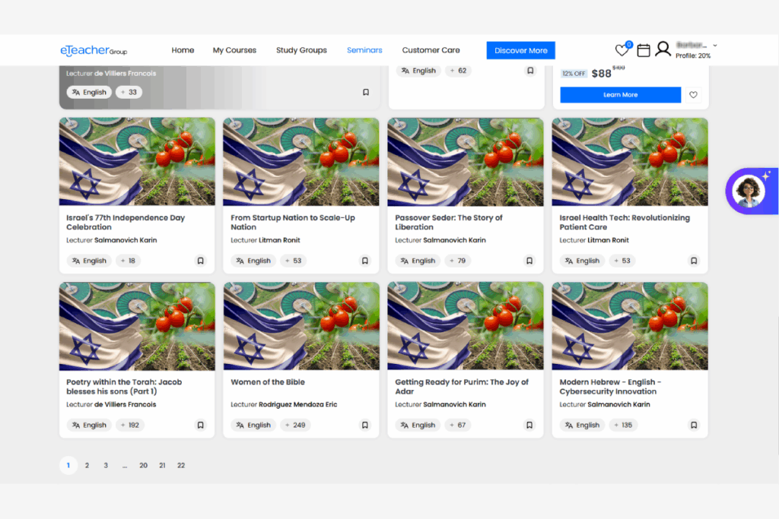779x519 pixels.
Task: Bookmark Poetry within the Torah seminar
Action: coord(200,425)
